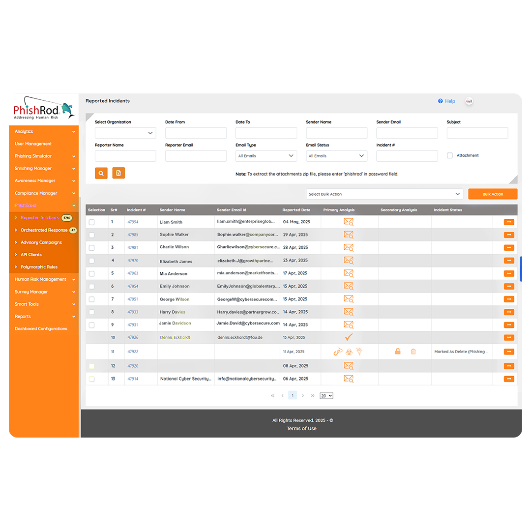The width and height of the screenshot is (531, 531).
Task: Open primary analysis email for incident 47994
Action: 348,222
